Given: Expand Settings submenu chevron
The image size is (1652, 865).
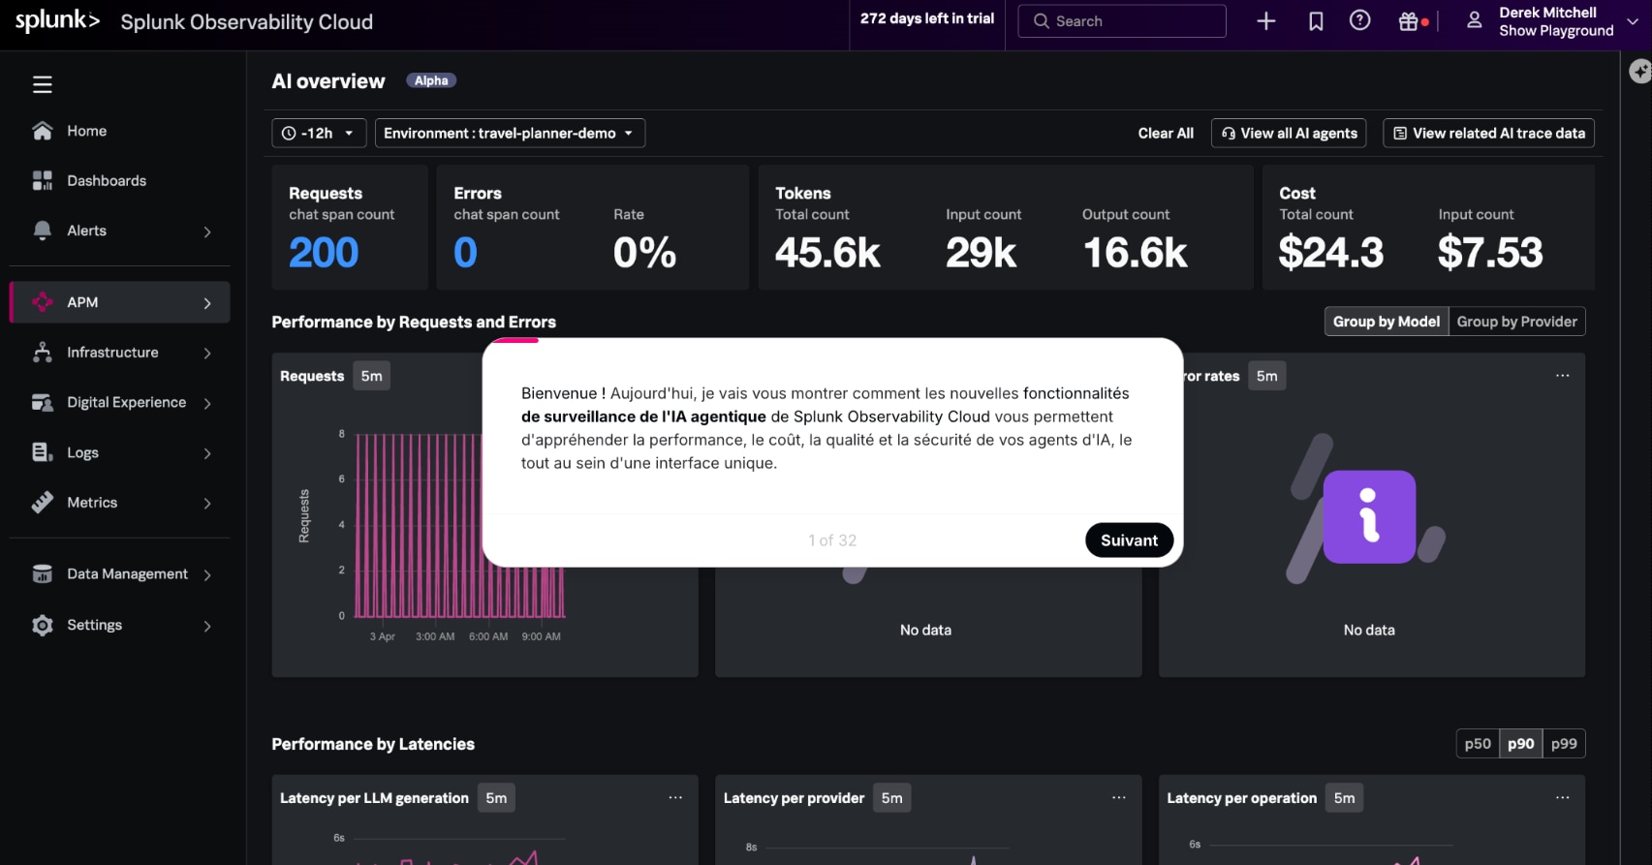Looking at the screenshot, I should (x=207, y=626).
